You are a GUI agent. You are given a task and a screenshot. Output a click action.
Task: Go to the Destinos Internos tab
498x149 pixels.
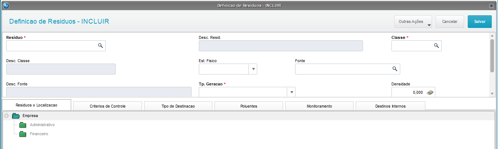(390, 106)
